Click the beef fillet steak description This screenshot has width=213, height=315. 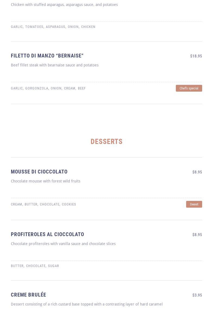tap(55, 65)
